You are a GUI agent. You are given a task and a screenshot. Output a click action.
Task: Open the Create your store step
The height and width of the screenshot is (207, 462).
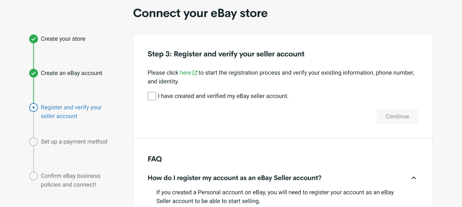(63, 39)
